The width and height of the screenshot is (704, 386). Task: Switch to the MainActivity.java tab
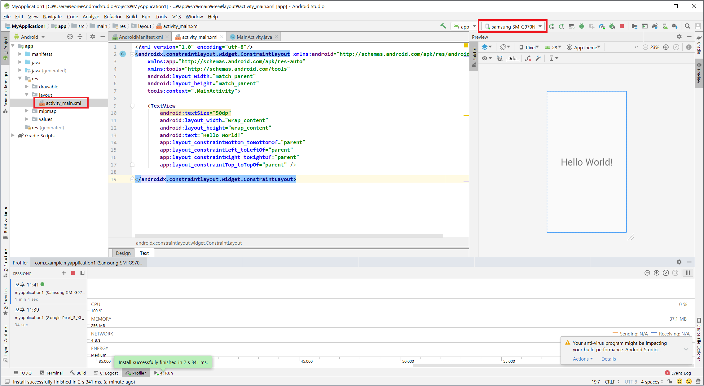pos(254,37)
